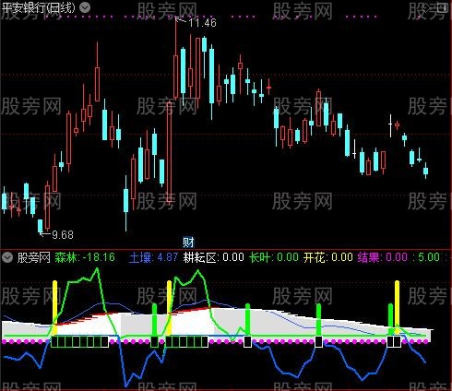The image size is (452, 391).
Task: Select the 长叶: 0.00 indicator value
Action: (274, 257)
